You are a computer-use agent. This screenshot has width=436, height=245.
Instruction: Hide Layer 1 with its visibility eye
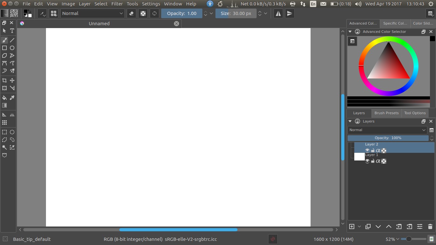click(367, 161)
